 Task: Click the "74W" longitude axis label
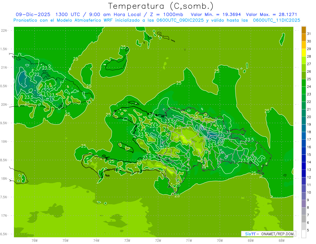click(96, 240)
